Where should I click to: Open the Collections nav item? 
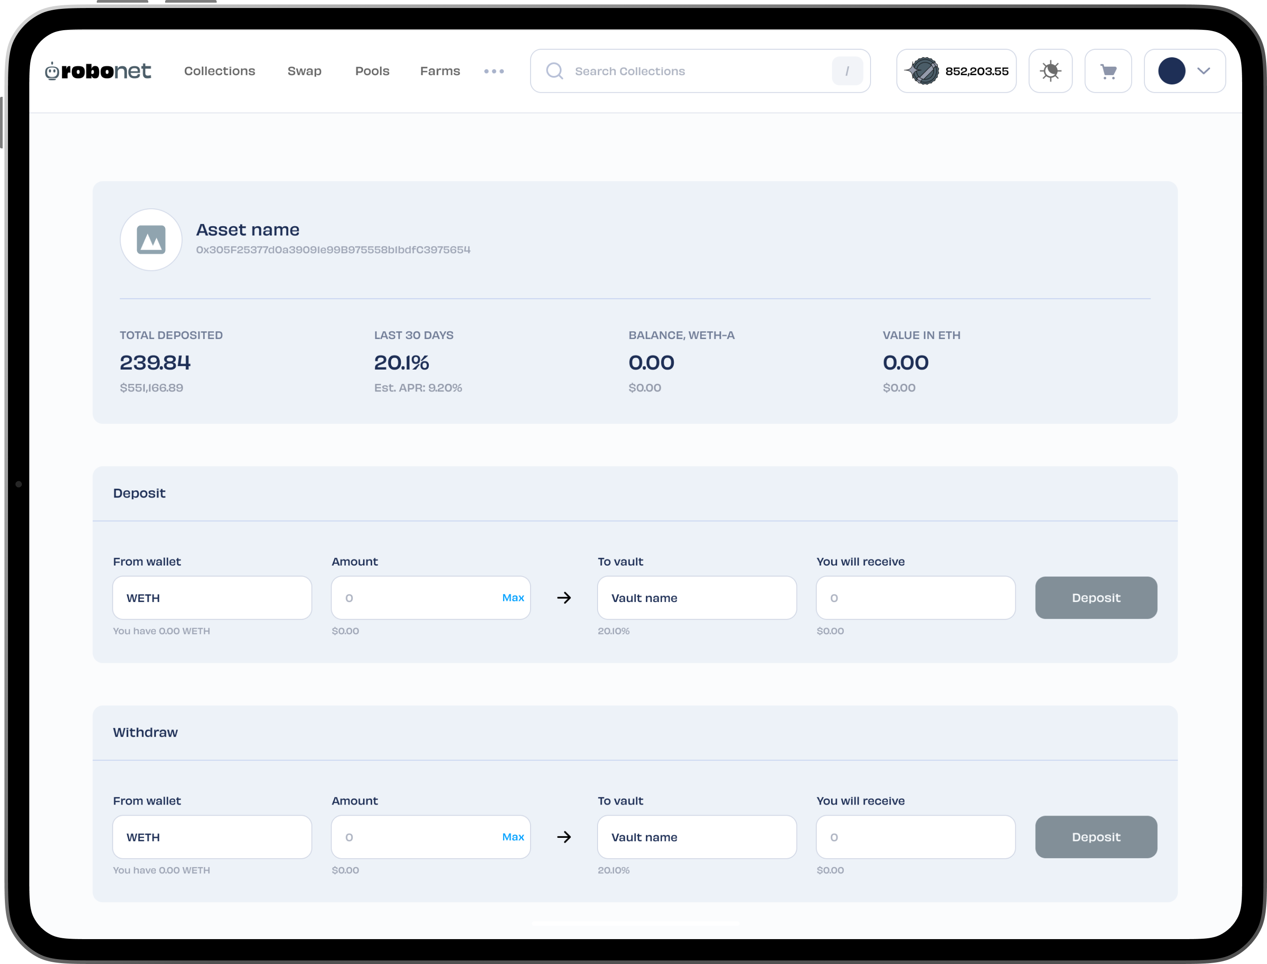pyautogui.click(x=219, y=71)
